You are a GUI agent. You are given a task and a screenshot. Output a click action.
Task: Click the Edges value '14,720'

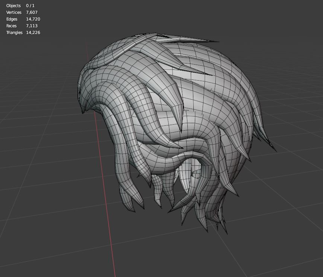[x=33, y=19]
